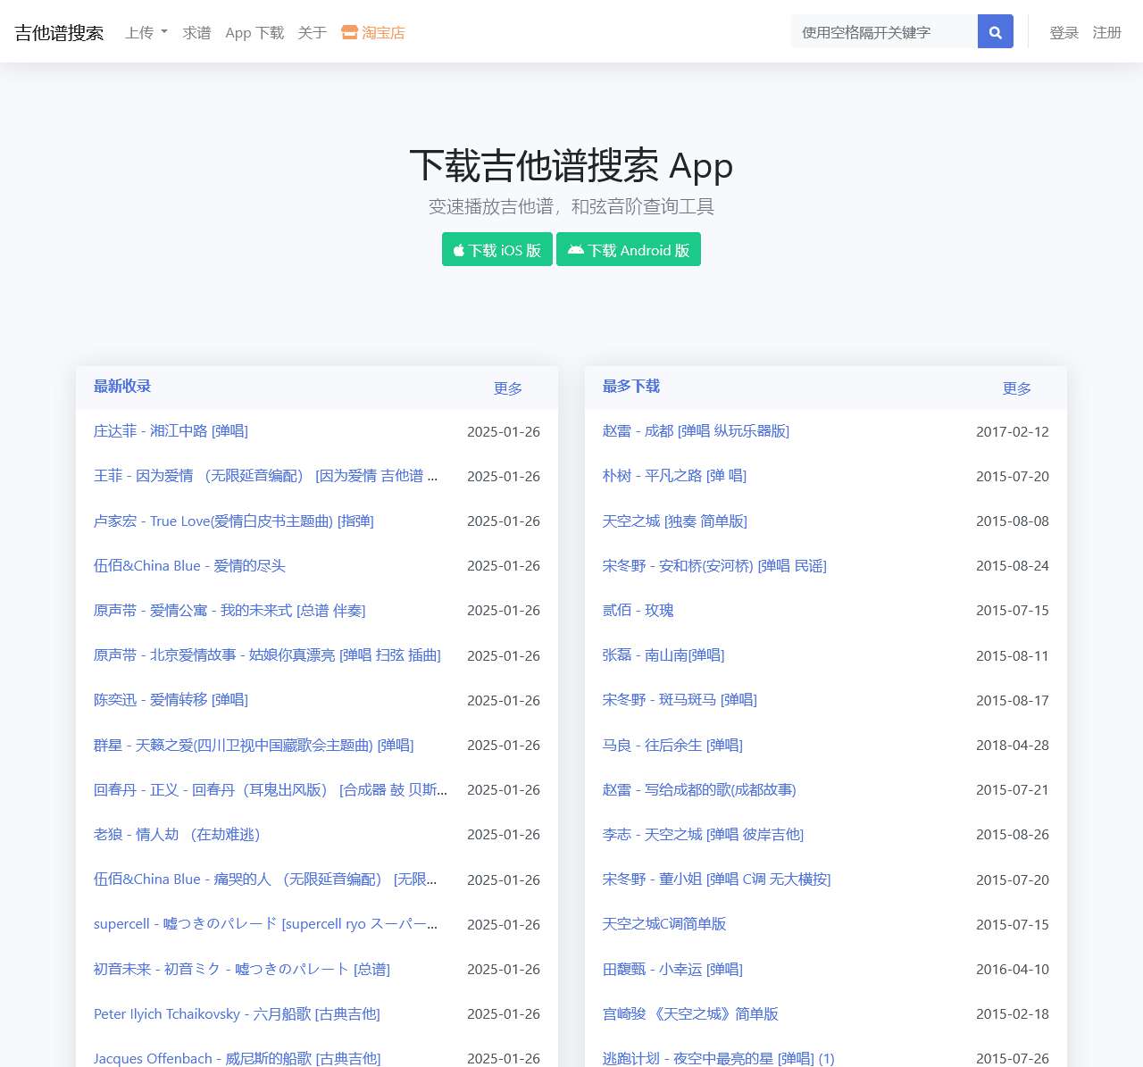The height and width of the screenshot is (1067, 1143).
Task: Open 朴树 - 平凡之路 tab
Action: click(674, 476)
